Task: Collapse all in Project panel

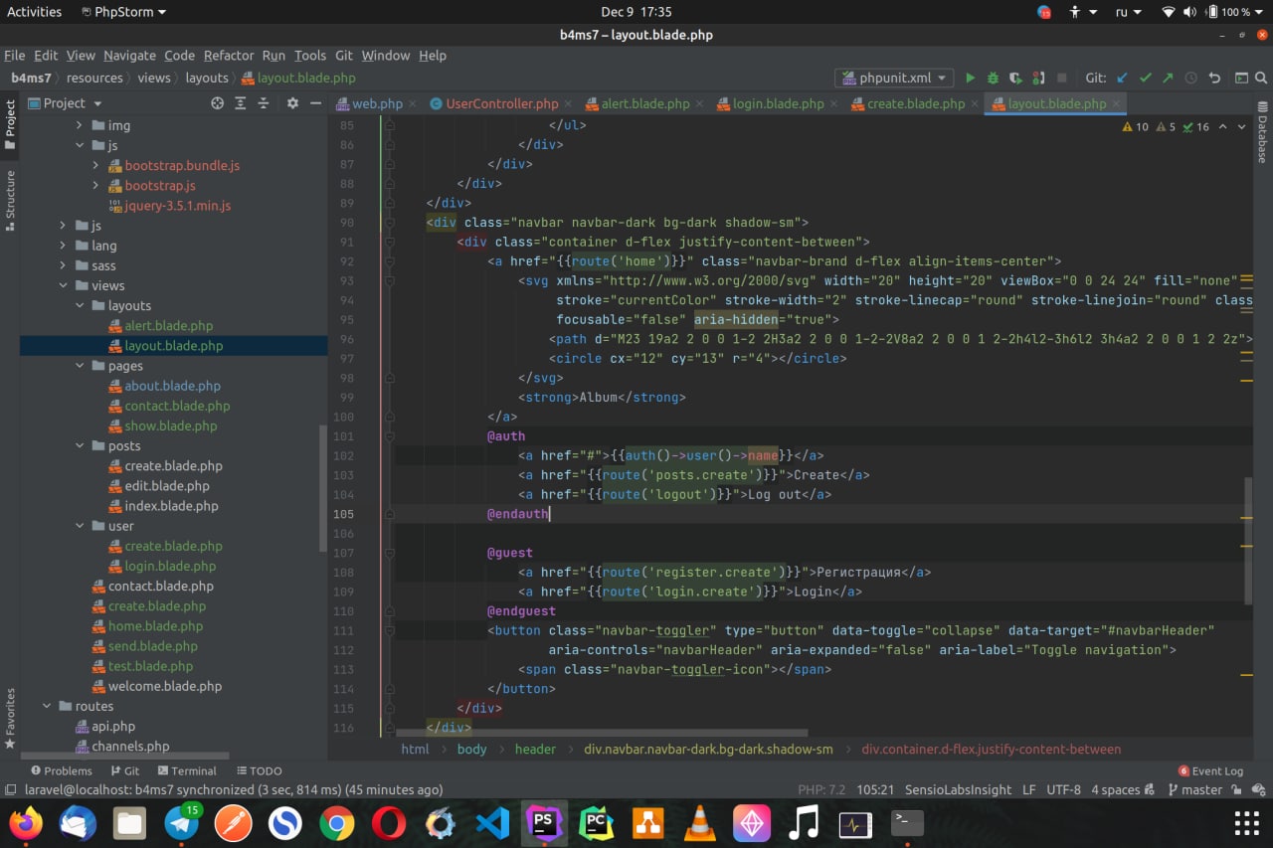Action: tap(264, 103)
